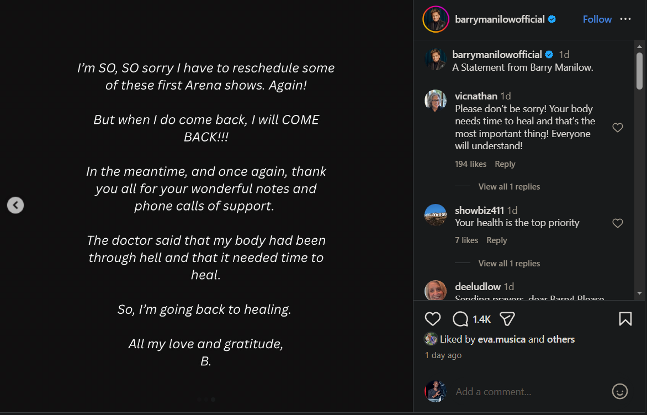Open the three-dot more options menu

[x=625, y=19]
